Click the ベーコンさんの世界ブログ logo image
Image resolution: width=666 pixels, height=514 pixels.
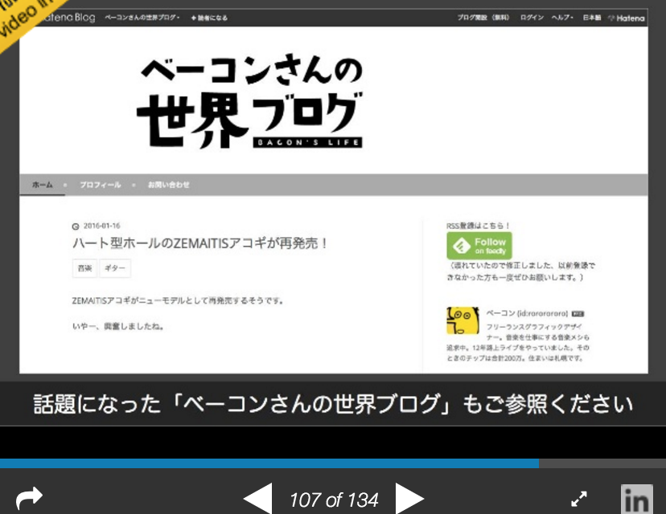tap(249, 101)
